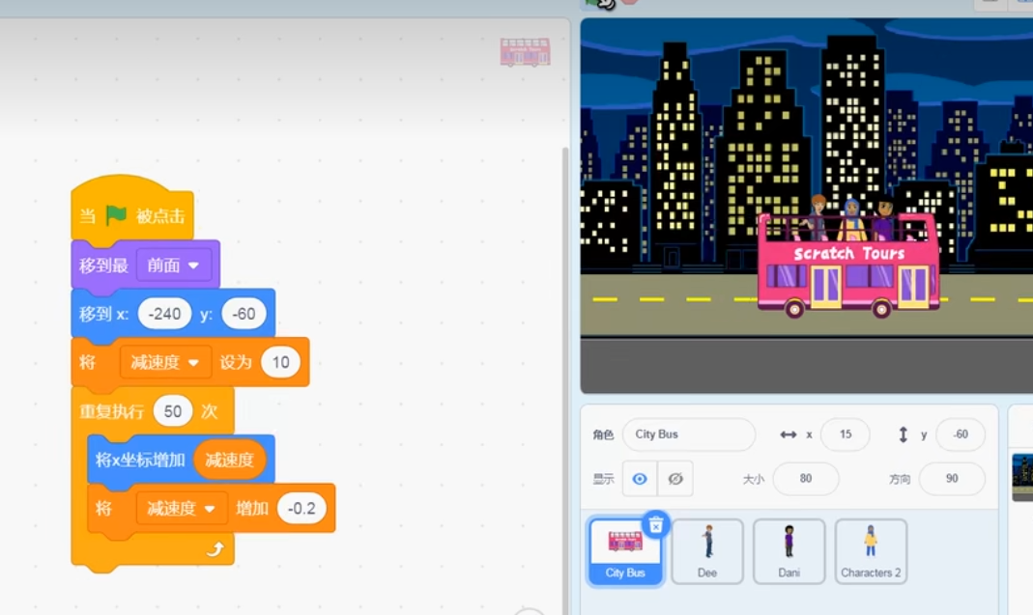Edit the value -0.2 in 增加 block
This screenshot has width=1033, height=615.
coord(301,509)
